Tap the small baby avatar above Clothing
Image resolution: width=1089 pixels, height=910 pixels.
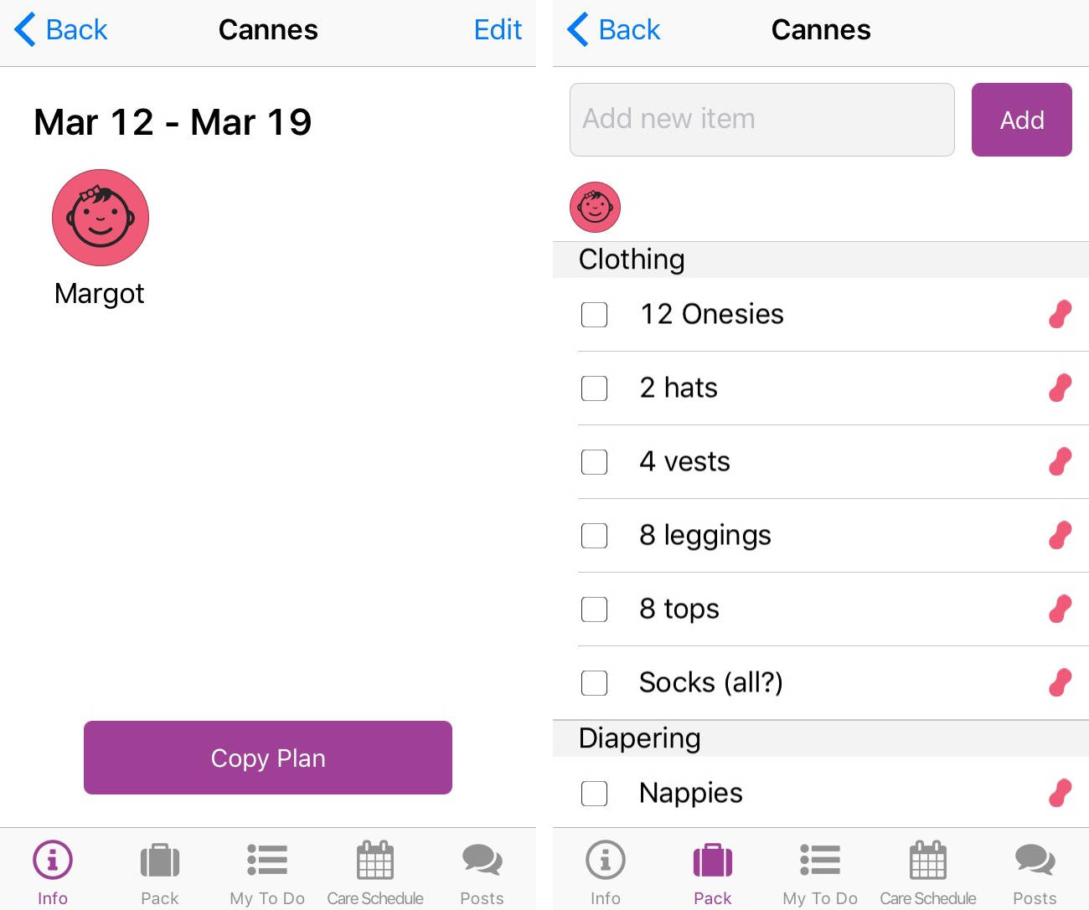pyautogui.click(x=595, y=207)
